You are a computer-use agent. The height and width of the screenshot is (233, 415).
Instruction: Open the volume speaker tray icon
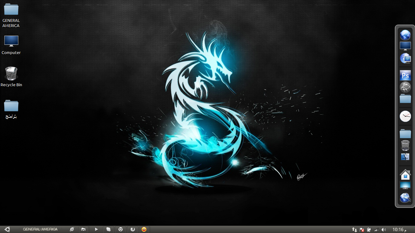tap(384, 230)
